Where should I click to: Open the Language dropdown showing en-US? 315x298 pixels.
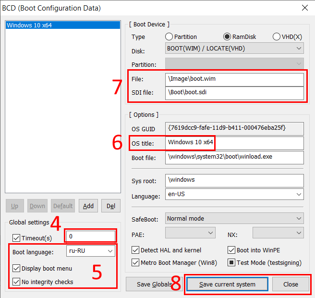234,194
